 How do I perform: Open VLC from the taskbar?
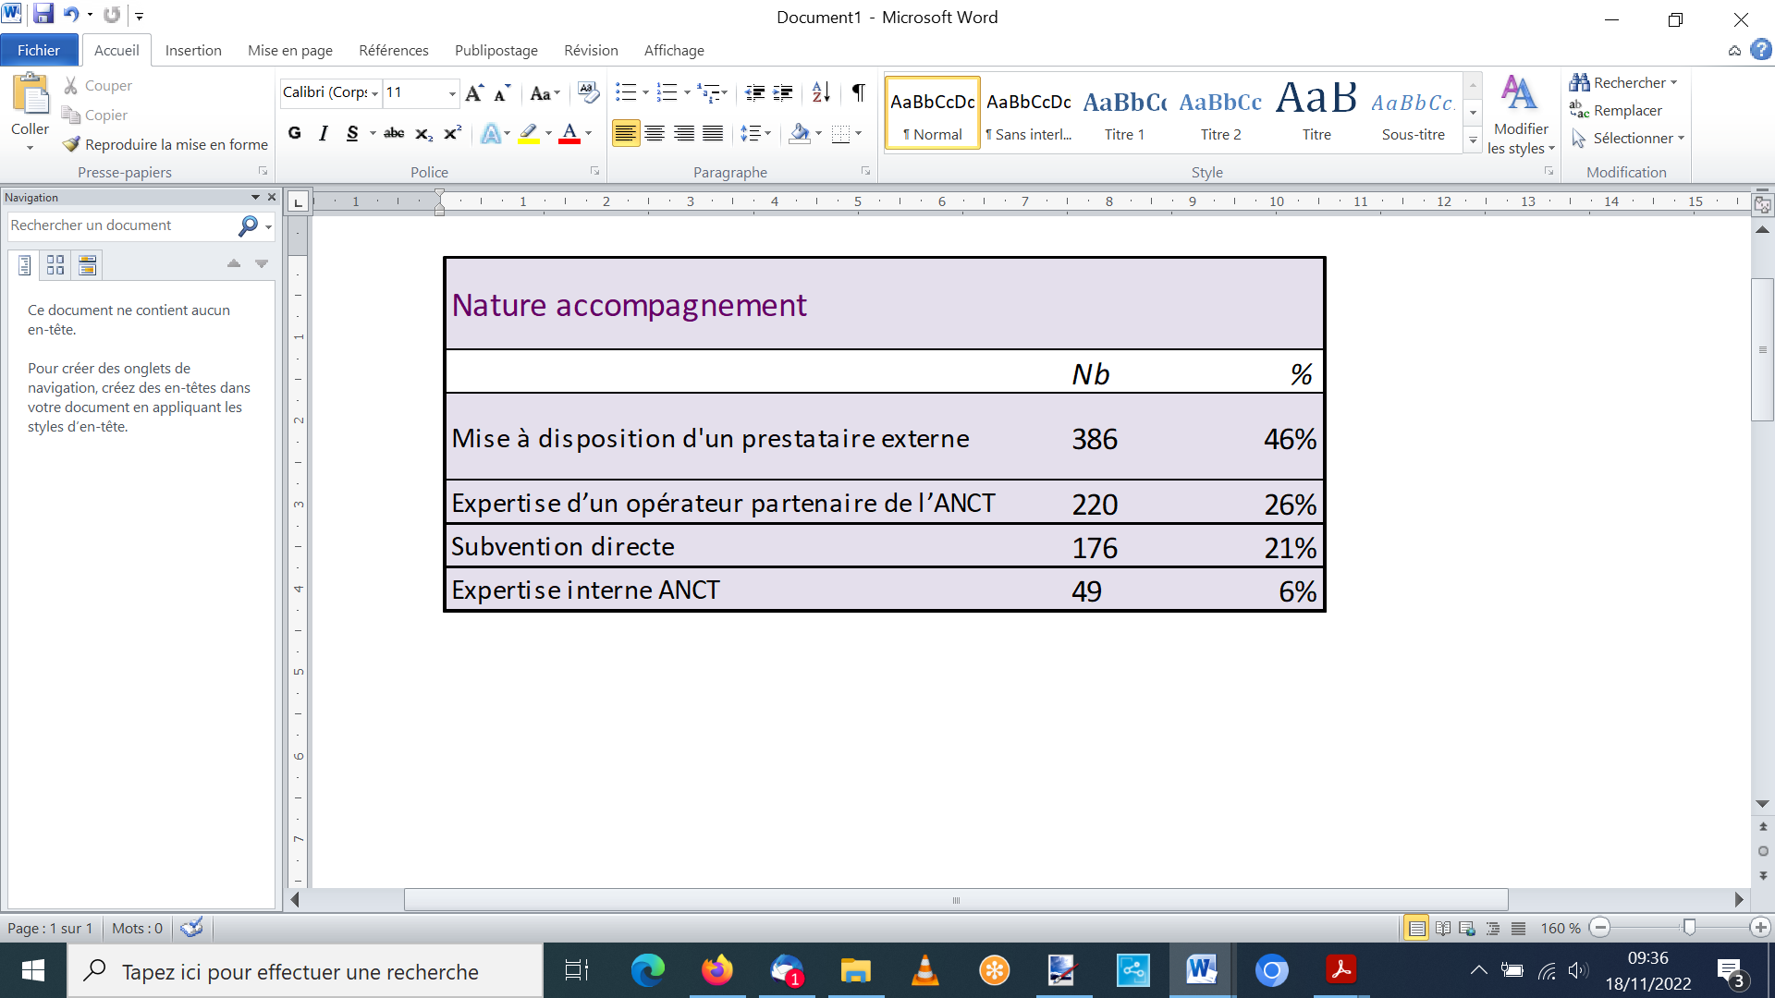924,970
